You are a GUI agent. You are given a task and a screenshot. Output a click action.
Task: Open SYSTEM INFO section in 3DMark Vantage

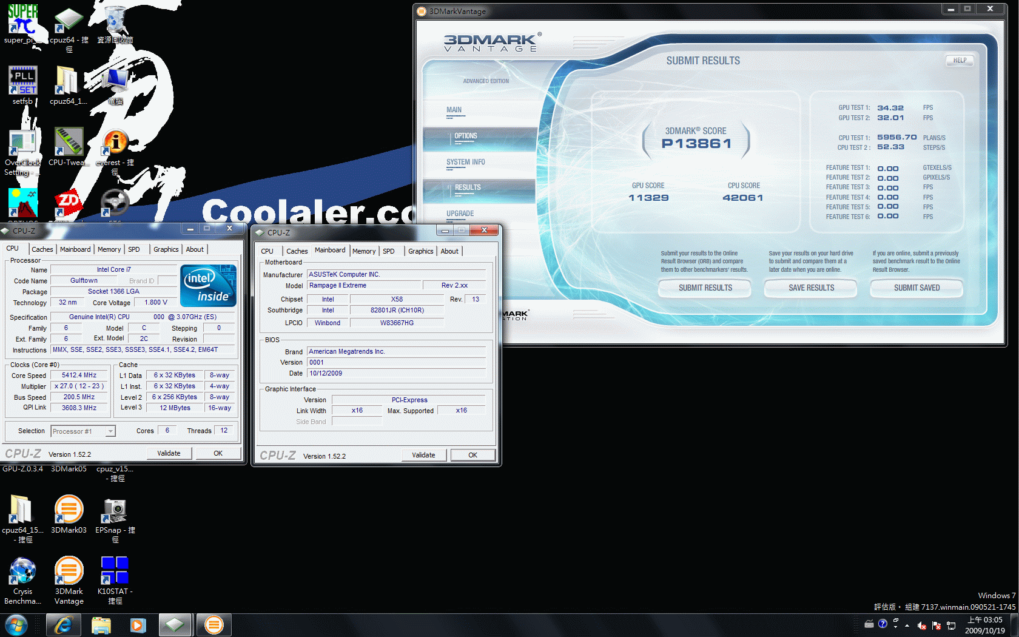[466, 163]
